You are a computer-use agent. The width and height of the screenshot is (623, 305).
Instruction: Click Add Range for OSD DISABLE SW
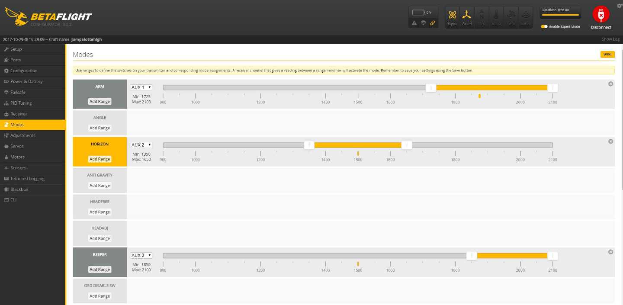point(100,296)
